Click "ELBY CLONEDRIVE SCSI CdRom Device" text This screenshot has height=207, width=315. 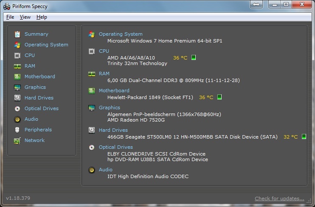(156, 154)
